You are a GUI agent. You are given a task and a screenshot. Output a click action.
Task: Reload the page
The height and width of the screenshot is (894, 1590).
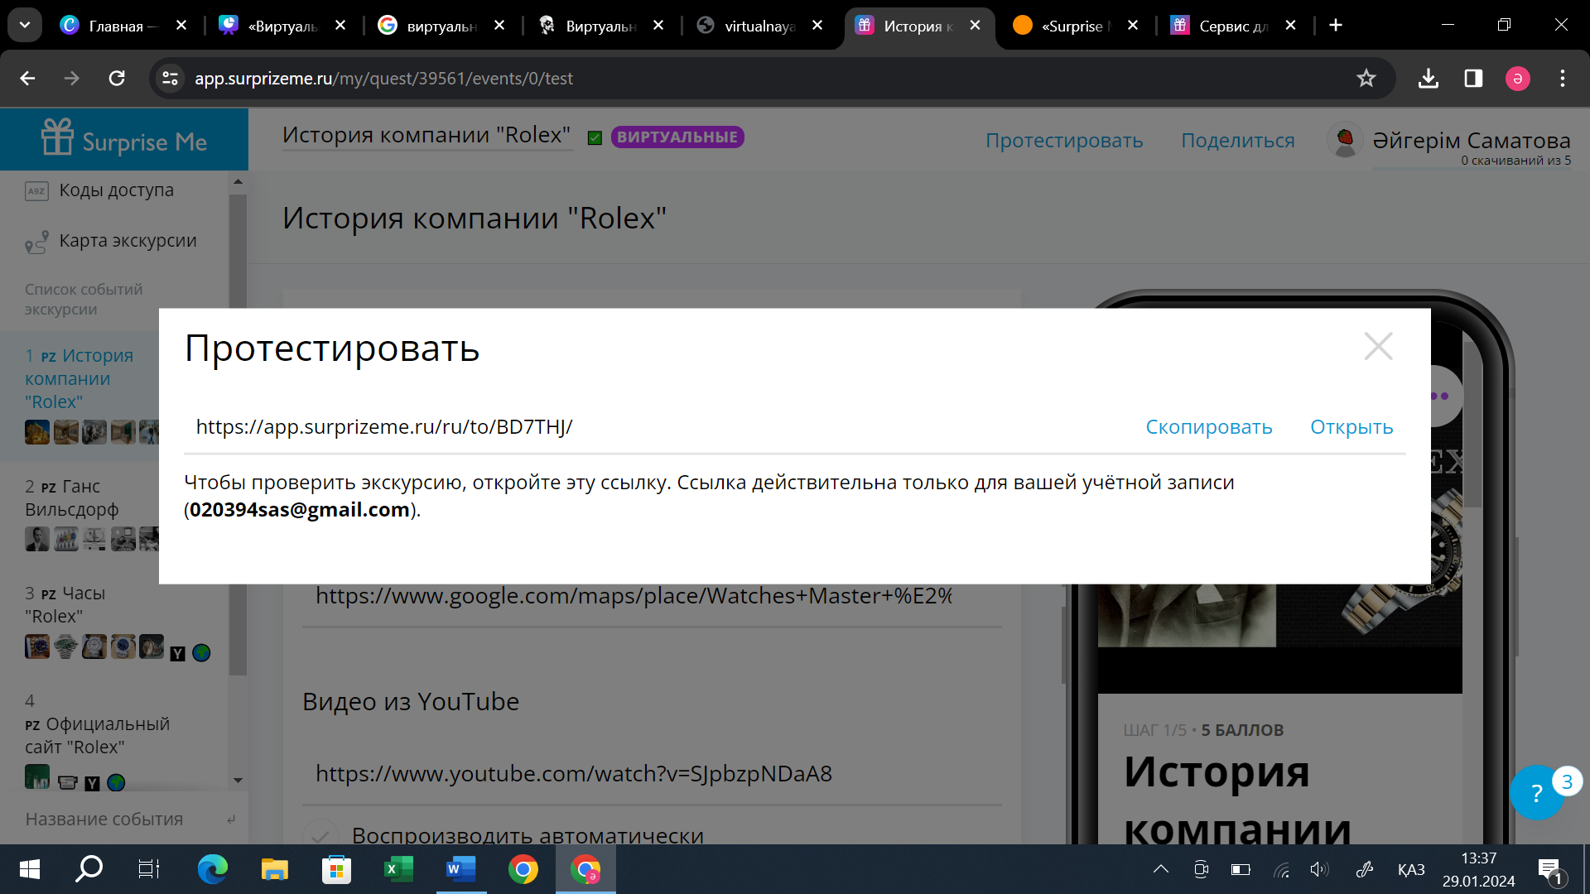[117, 79]
